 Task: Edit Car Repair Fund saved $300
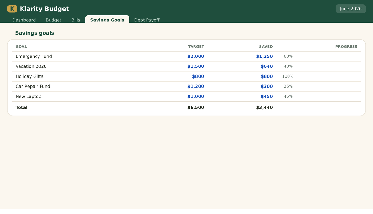(267, 87)
